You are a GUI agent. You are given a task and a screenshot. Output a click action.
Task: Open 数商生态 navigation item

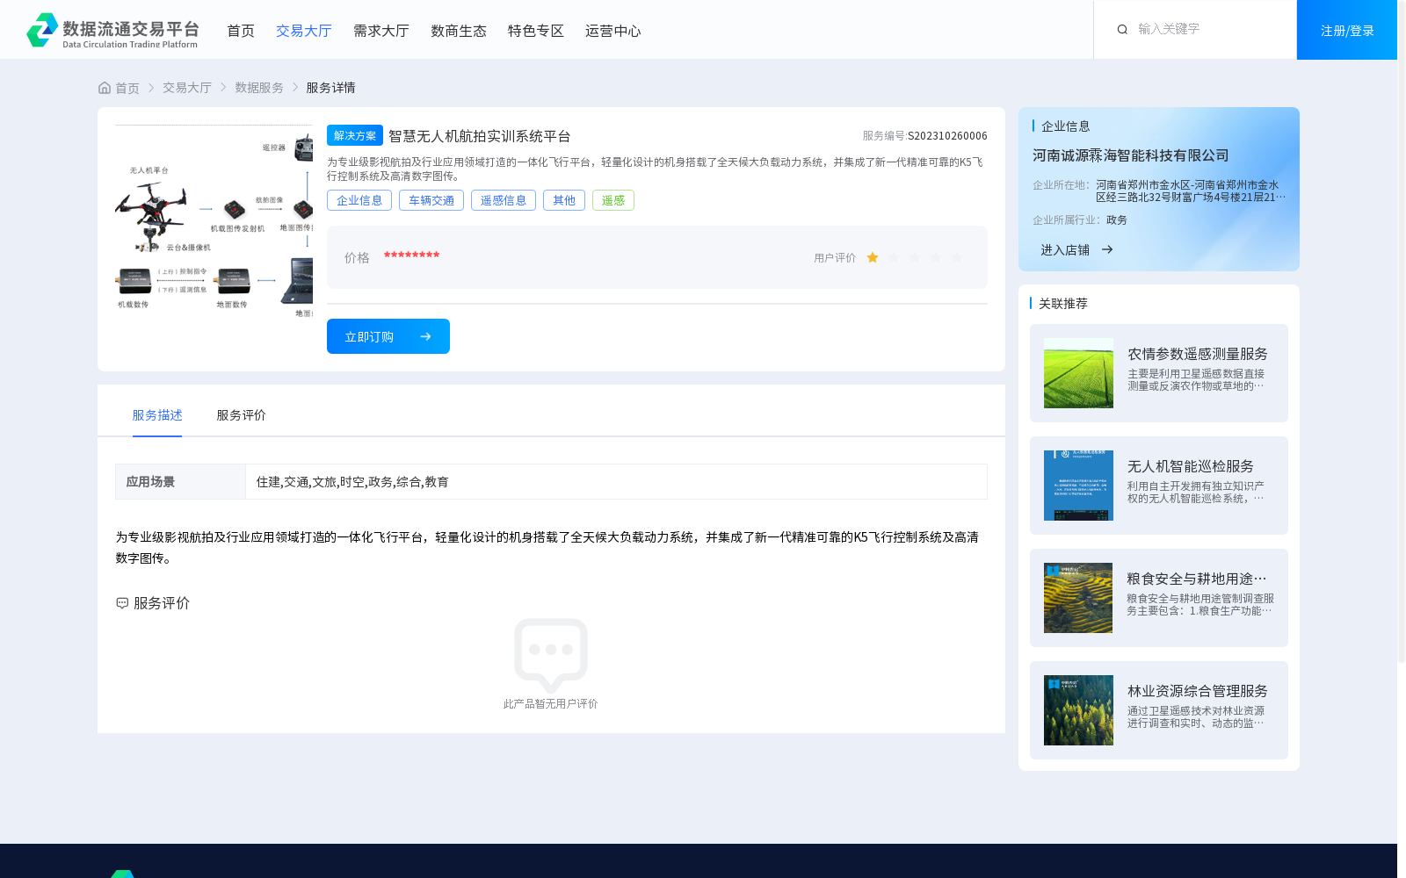pyautogui.click(x=459, y=31)
